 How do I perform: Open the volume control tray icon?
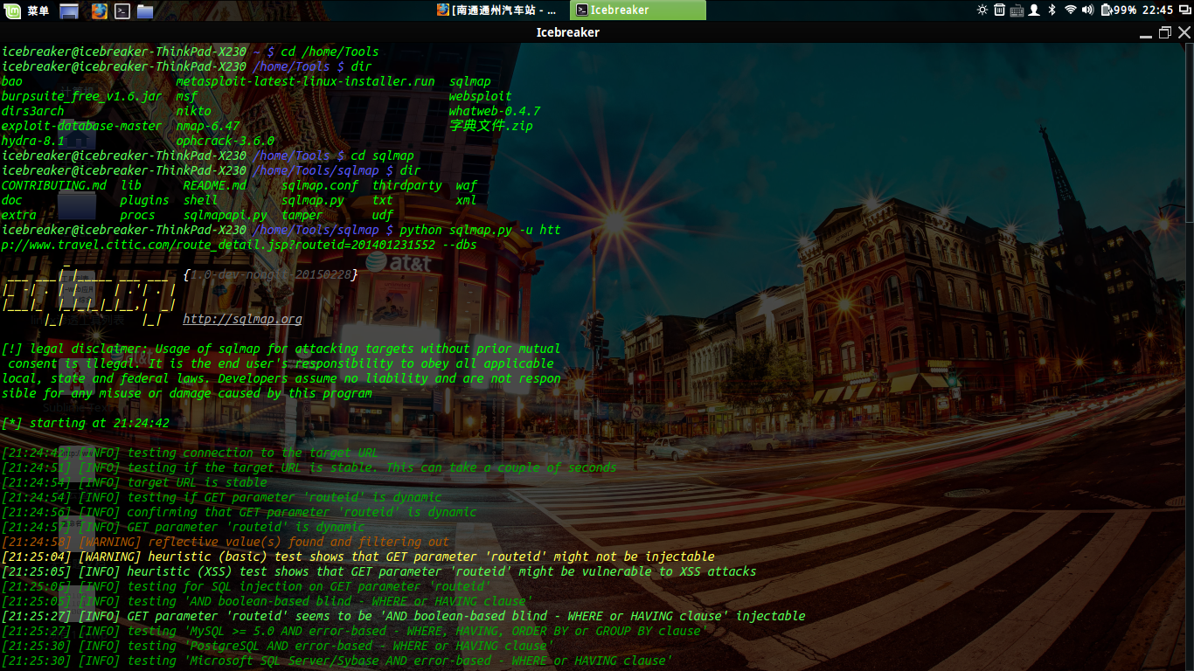pyautogui.click(x=1087, y=10)
